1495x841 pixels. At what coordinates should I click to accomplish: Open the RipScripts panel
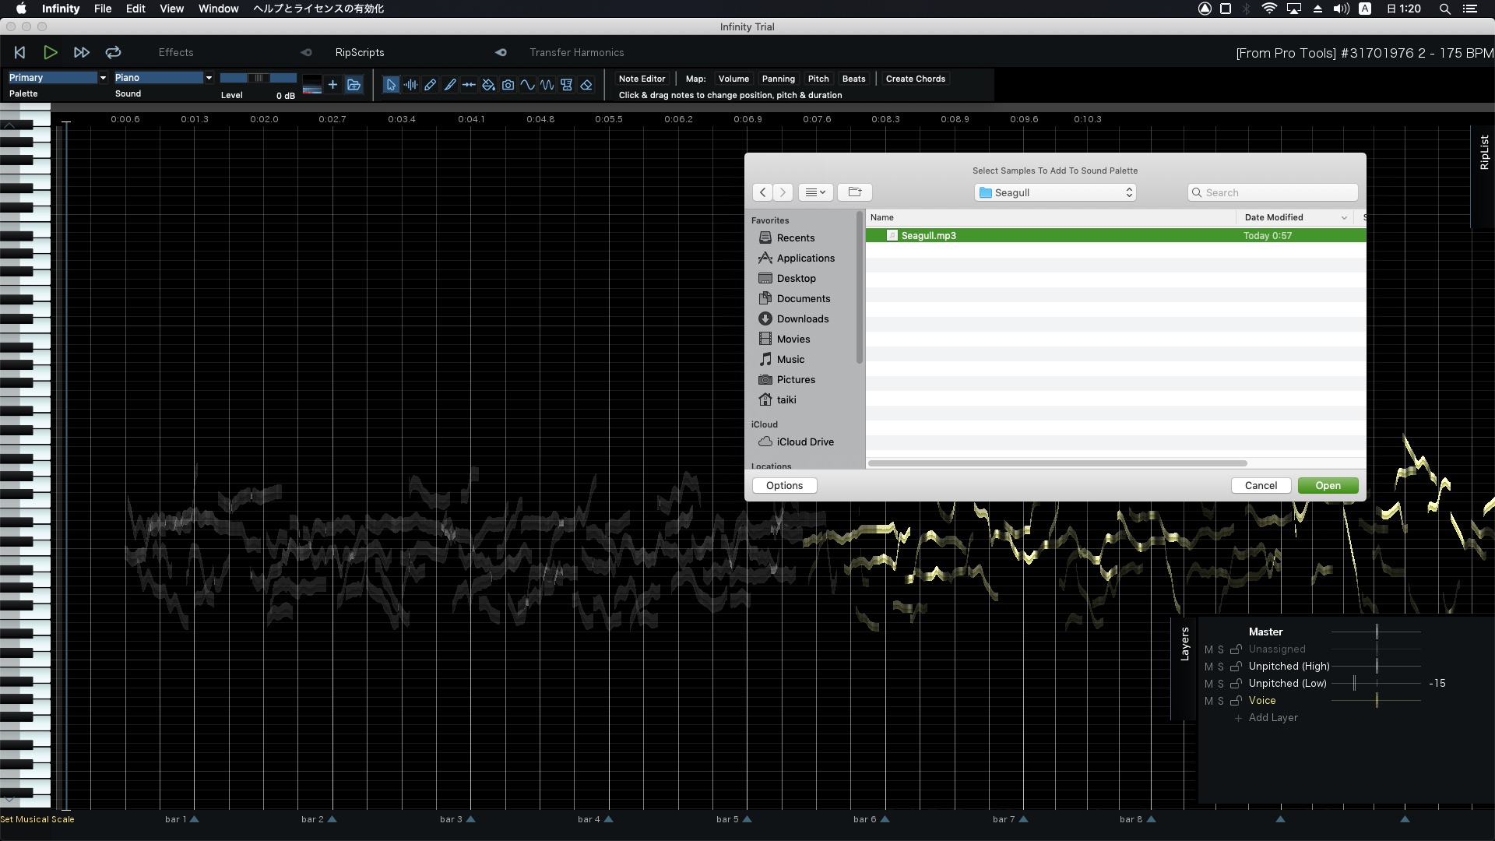(x=360, y=53)
